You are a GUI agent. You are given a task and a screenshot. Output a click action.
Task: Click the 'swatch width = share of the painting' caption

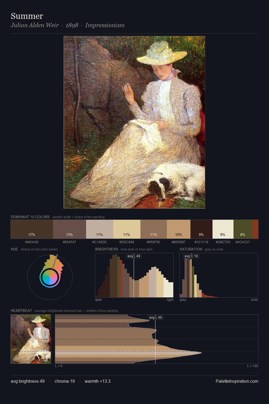click(79, 217)
